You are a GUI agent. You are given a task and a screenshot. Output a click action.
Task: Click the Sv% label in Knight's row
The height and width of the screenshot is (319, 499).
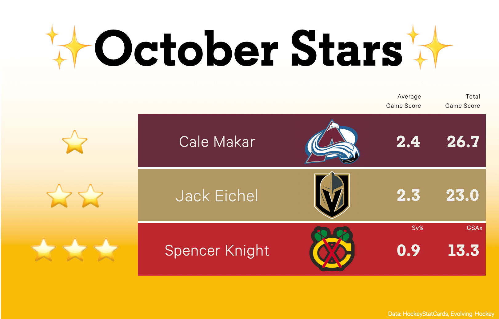[417, 228]
